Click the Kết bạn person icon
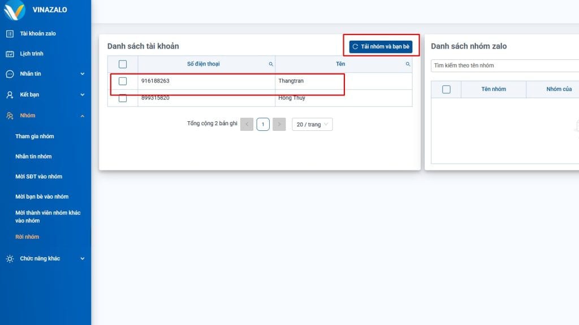 [x=10, y=95]
